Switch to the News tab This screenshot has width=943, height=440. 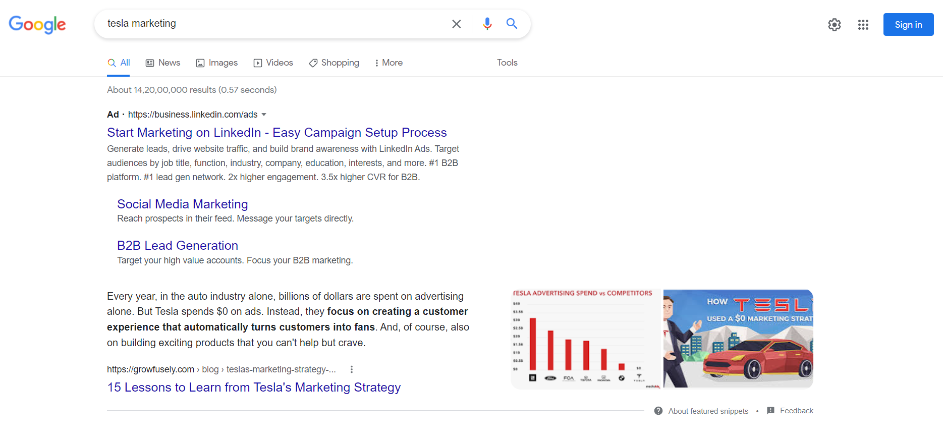click(x=163, y=63)
